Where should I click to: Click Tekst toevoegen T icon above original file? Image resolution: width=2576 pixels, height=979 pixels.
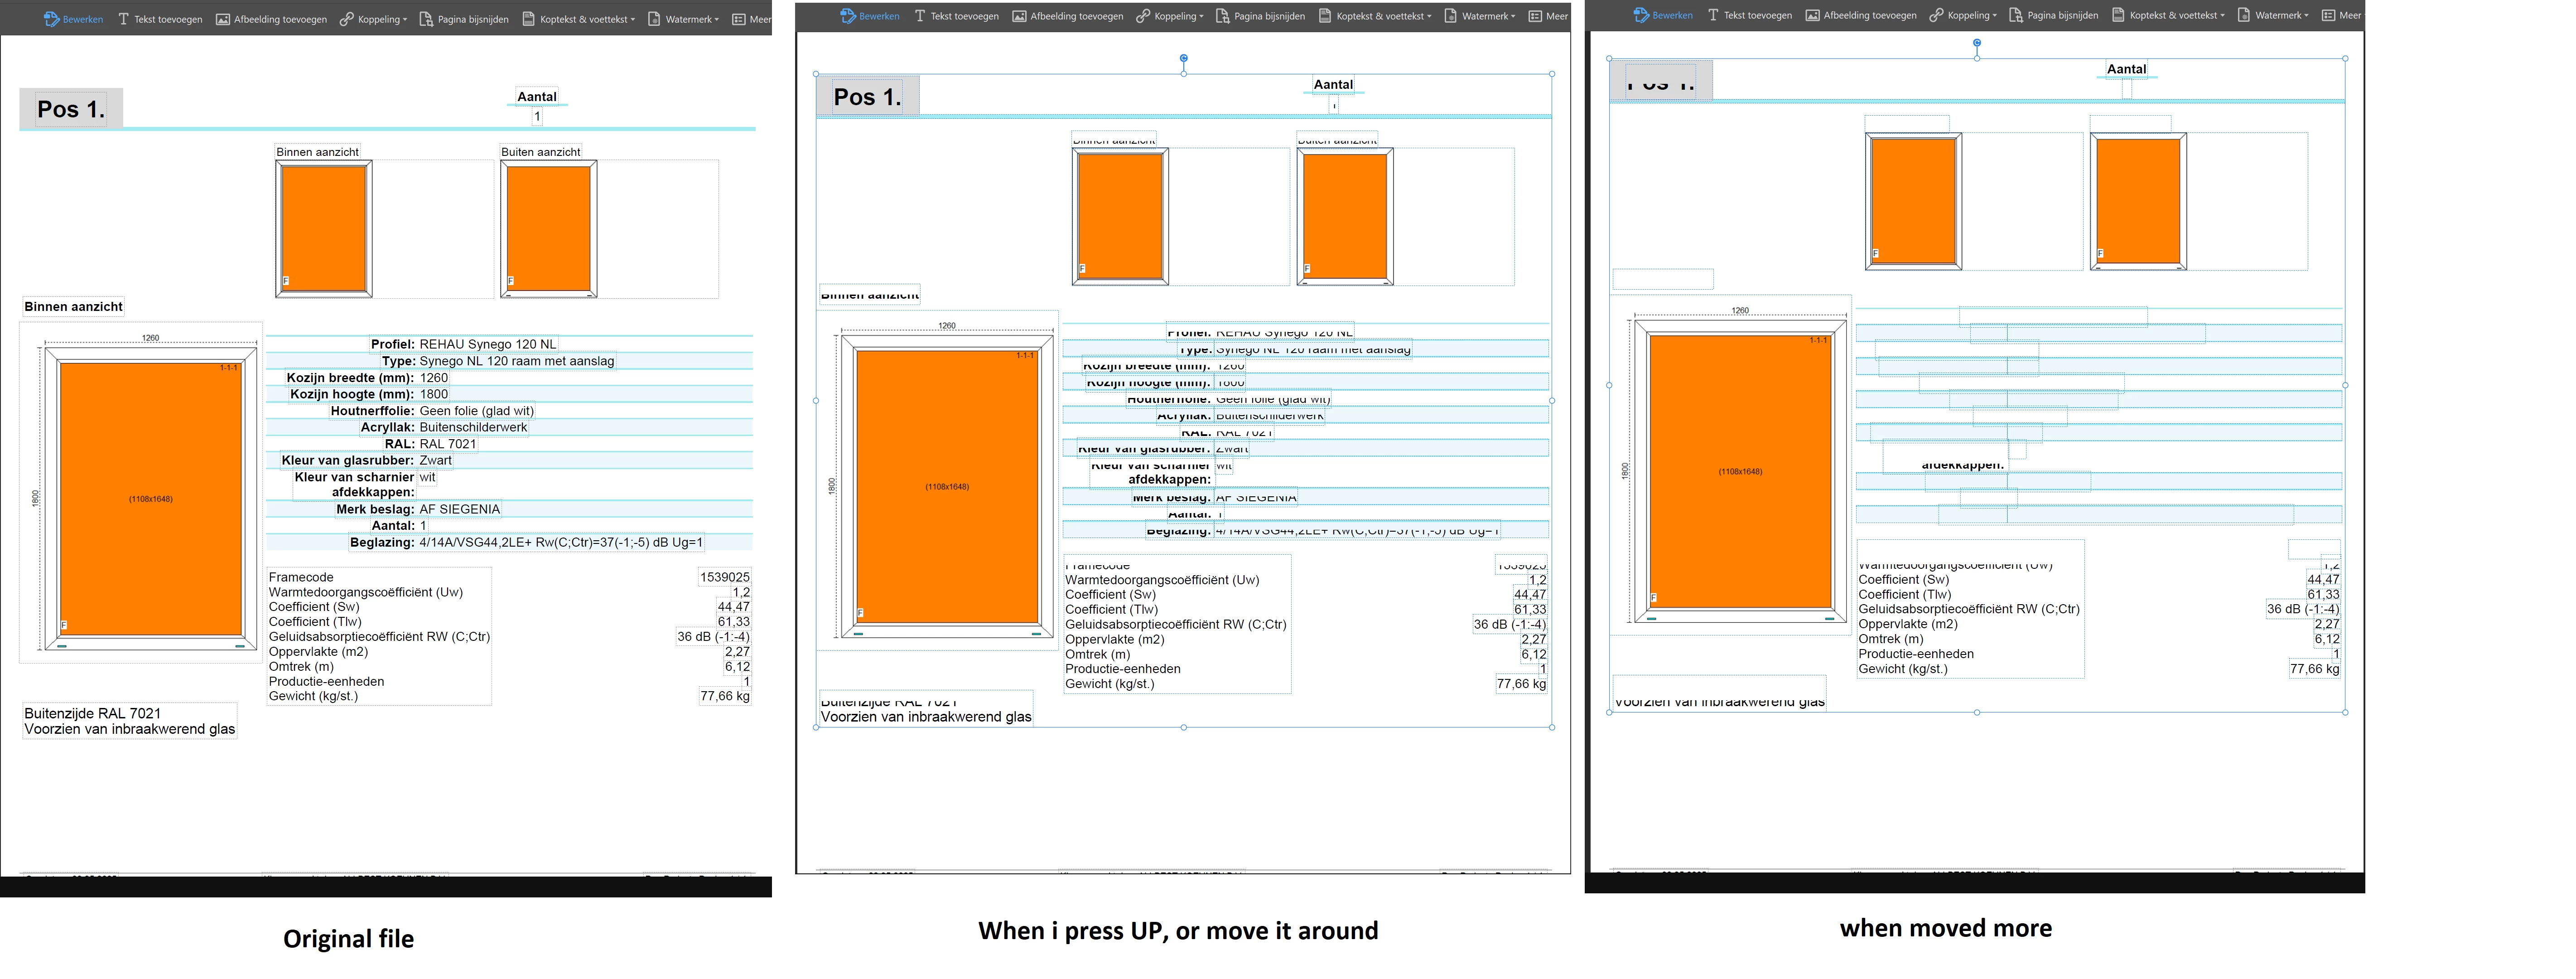pos(124,19)
